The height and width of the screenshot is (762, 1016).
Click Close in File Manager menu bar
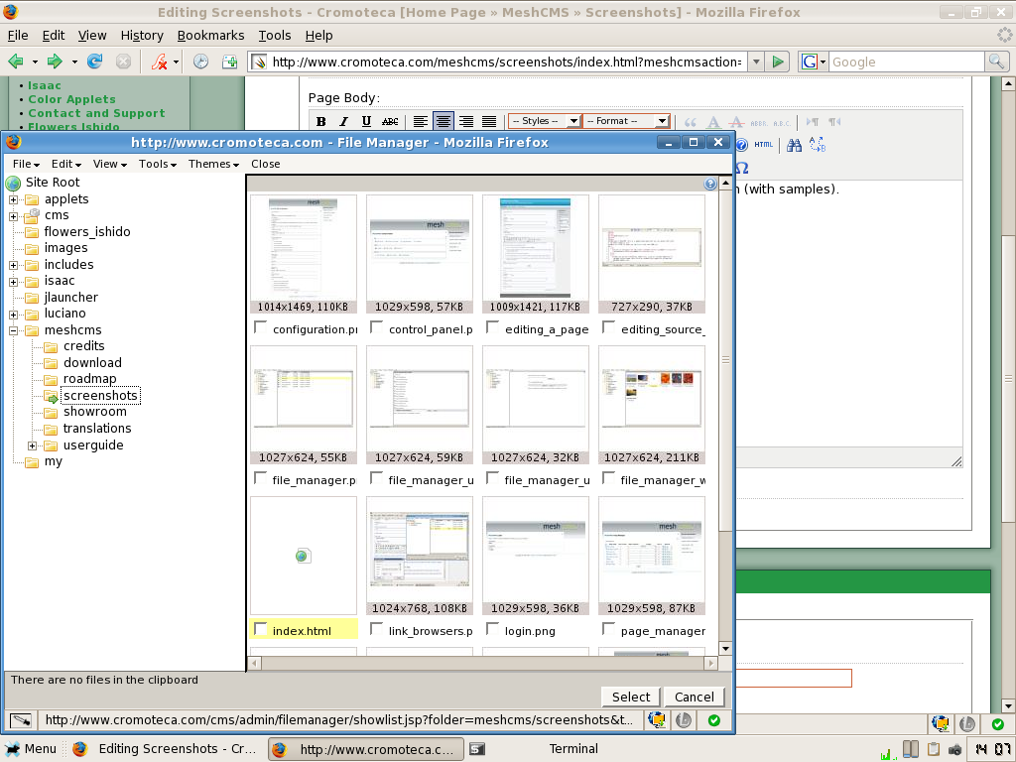click(266, 164)
